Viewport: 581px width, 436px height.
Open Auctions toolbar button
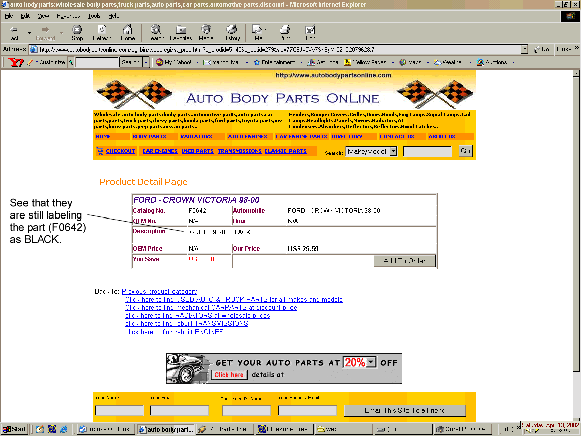[x=492, y=62]
